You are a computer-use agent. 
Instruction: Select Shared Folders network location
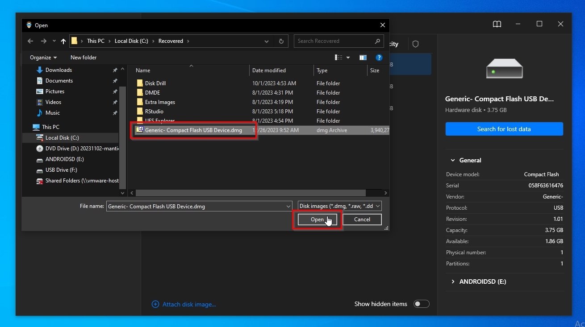point(82,181)
